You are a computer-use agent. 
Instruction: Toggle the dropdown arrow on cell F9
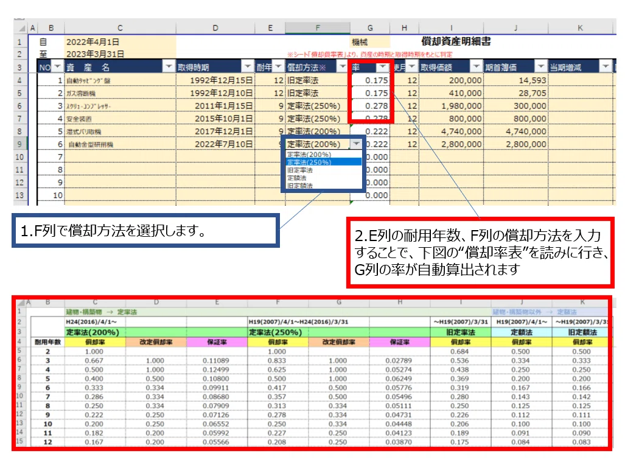[x=357, y=144]
